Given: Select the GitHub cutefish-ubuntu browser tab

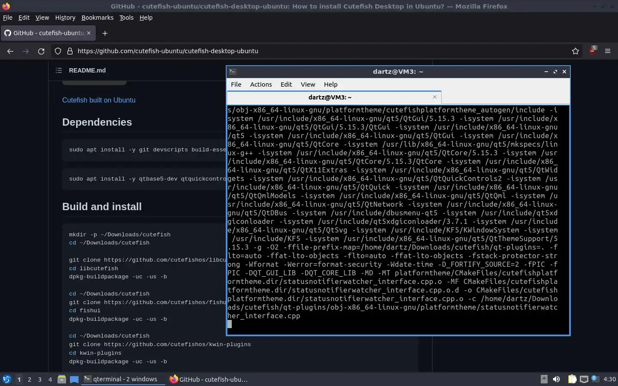Looking at the screenshot, I should (48, 33).
